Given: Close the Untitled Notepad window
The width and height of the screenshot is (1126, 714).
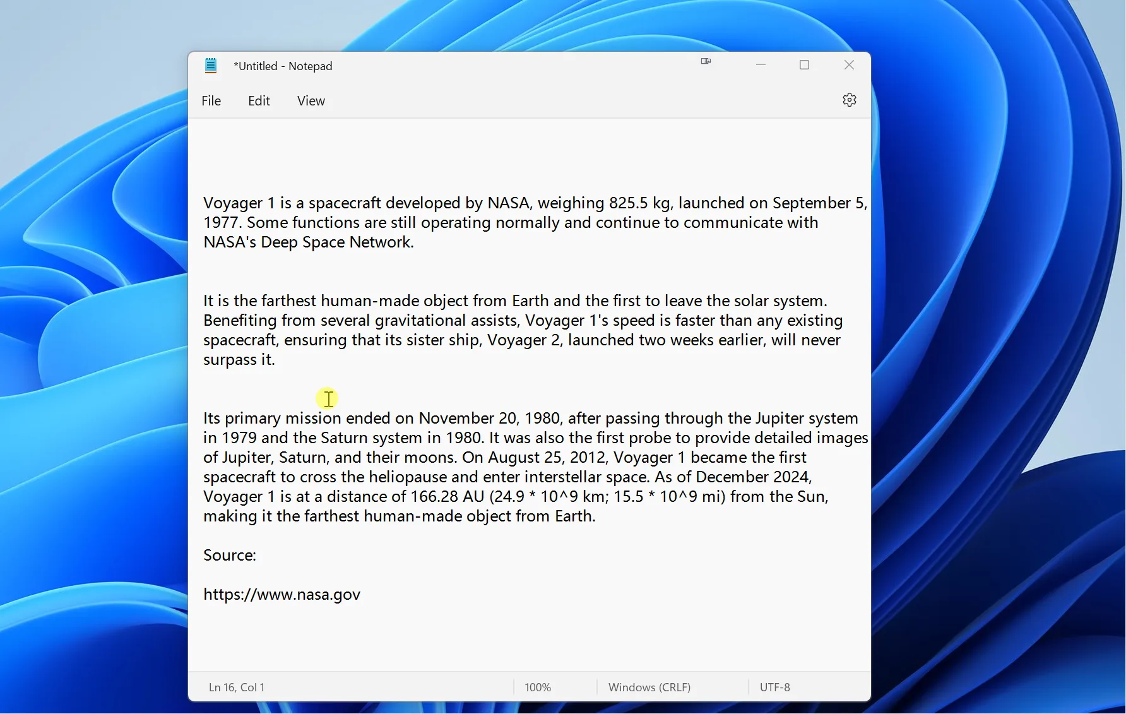Looking at the screenshot, I should click(x=849, y=65).
